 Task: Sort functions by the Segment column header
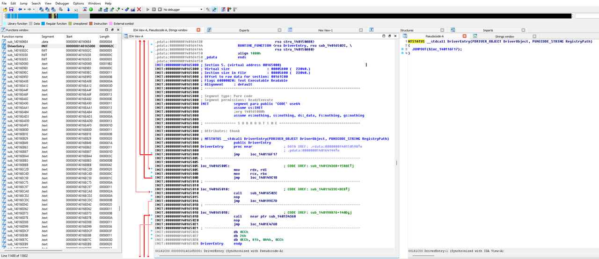click(x=48, y=36)
